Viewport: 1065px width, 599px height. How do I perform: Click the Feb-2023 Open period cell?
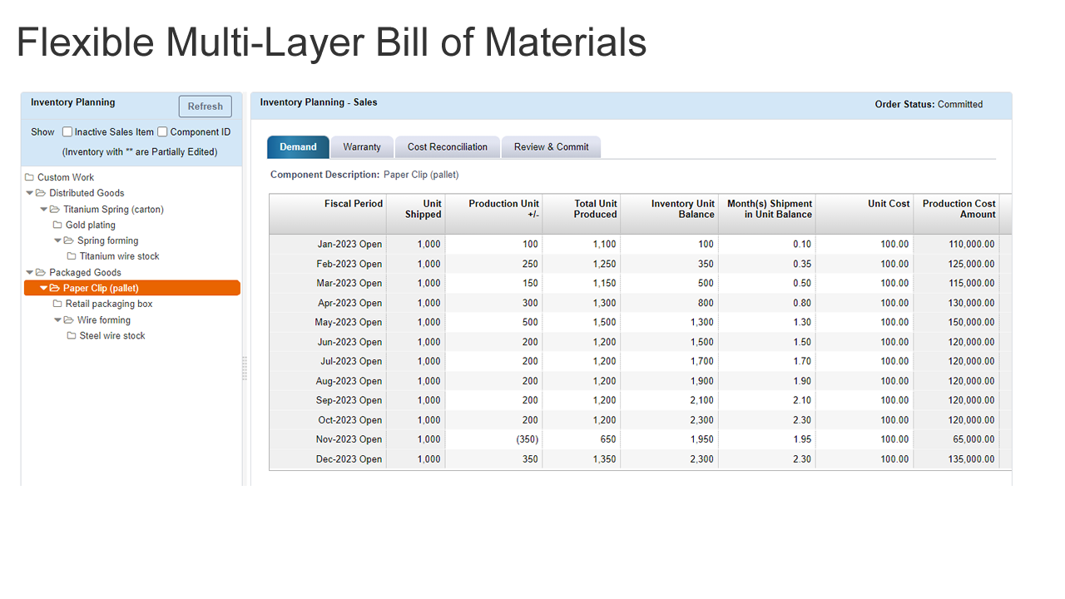(x=328, y=264)
